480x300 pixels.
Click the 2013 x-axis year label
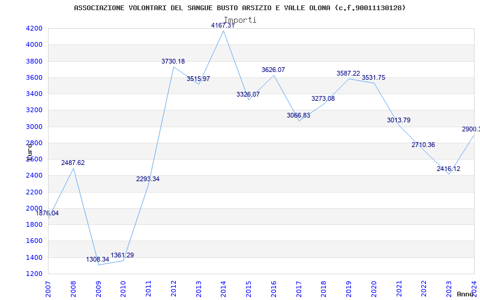click(x=199, y=289)
